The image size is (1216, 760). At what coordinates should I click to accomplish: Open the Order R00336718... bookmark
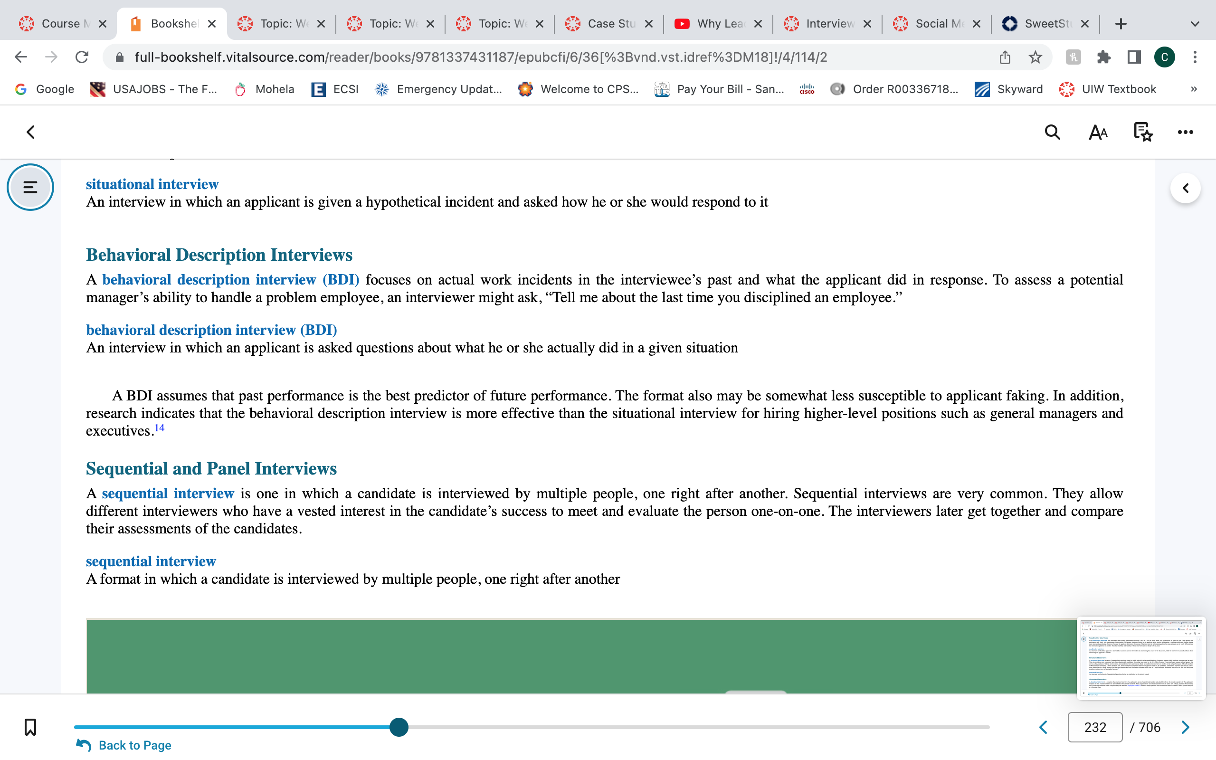point(894,89)
